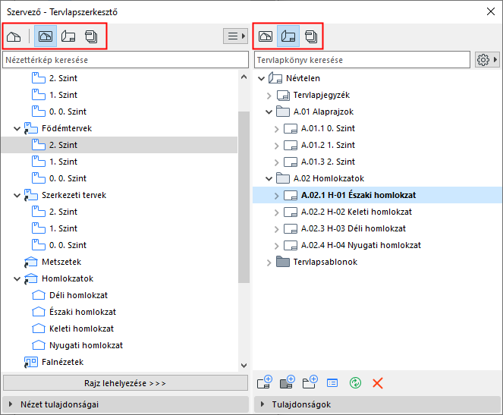The image size is (503, 415).
Task: Click left tree scrollbar up arrow
Action: tap(244, 77)
